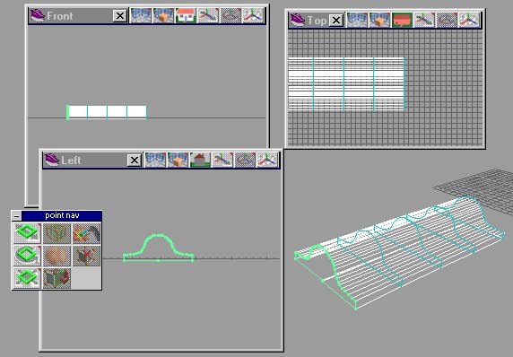Screen dimensions: 513x357
Task: Select the axes zoom icon in Left window
Action: [x=267, y=160]
